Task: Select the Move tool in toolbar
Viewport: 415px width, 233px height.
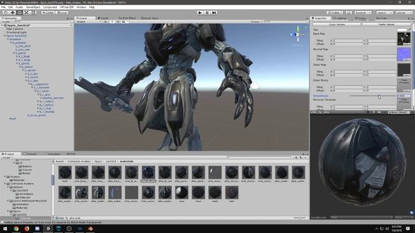Action: point(12,12)
